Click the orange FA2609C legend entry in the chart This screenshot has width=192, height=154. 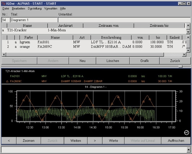tap(16, 81)
